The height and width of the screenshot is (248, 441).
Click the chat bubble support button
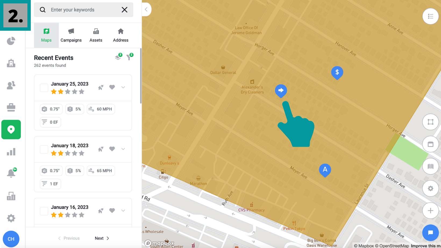click(430, 232)
